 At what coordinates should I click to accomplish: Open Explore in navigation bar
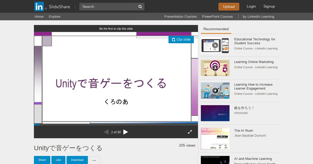(x=55, y=16)
